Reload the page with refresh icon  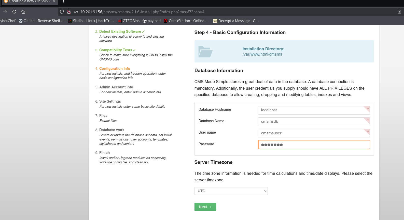point(14,12)
